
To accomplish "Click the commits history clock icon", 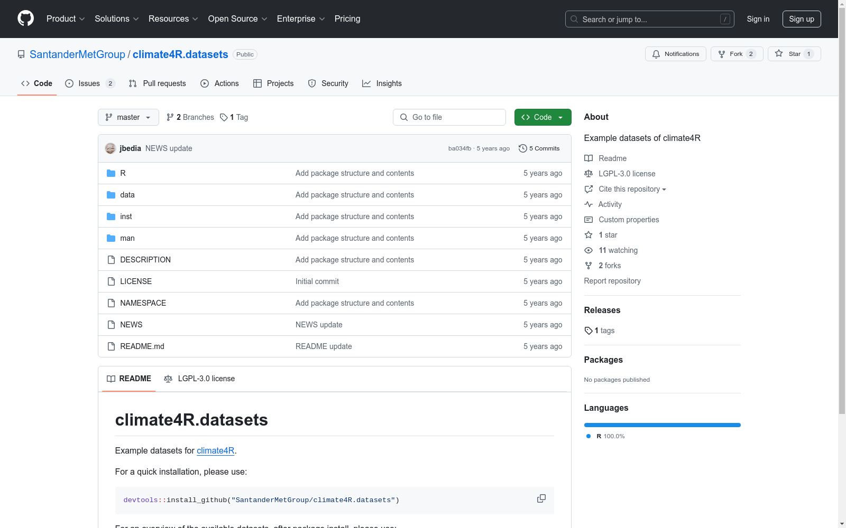I will (x=523, y=148).
